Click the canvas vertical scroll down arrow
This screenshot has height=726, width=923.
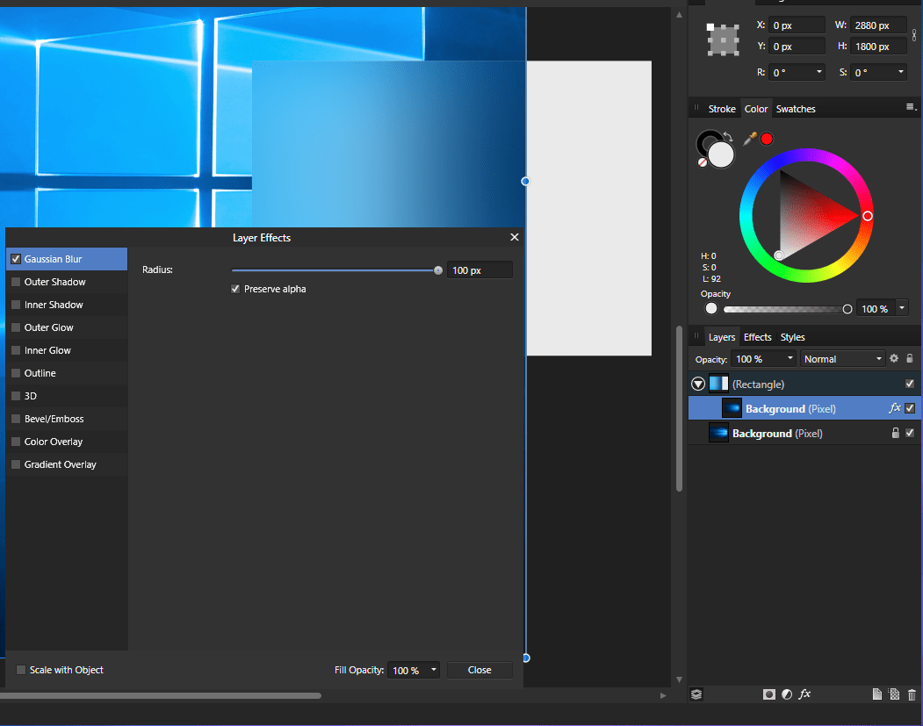(680, 679)
